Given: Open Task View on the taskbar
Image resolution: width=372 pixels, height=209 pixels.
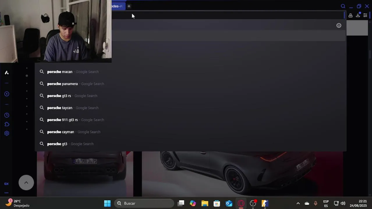Looking at the screenshot, I should coord(181,203).
